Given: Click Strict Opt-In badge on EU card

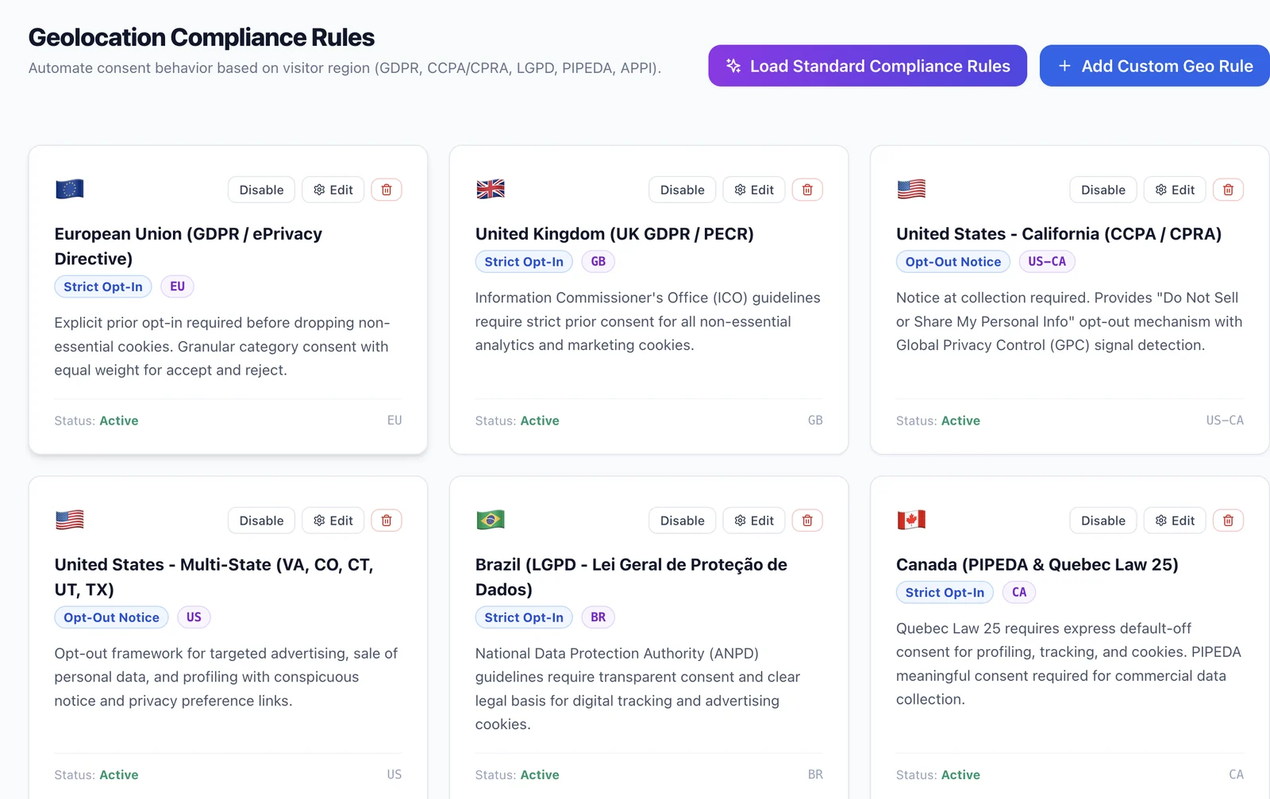Looking at the screenshot, I should tap(103, 286).
